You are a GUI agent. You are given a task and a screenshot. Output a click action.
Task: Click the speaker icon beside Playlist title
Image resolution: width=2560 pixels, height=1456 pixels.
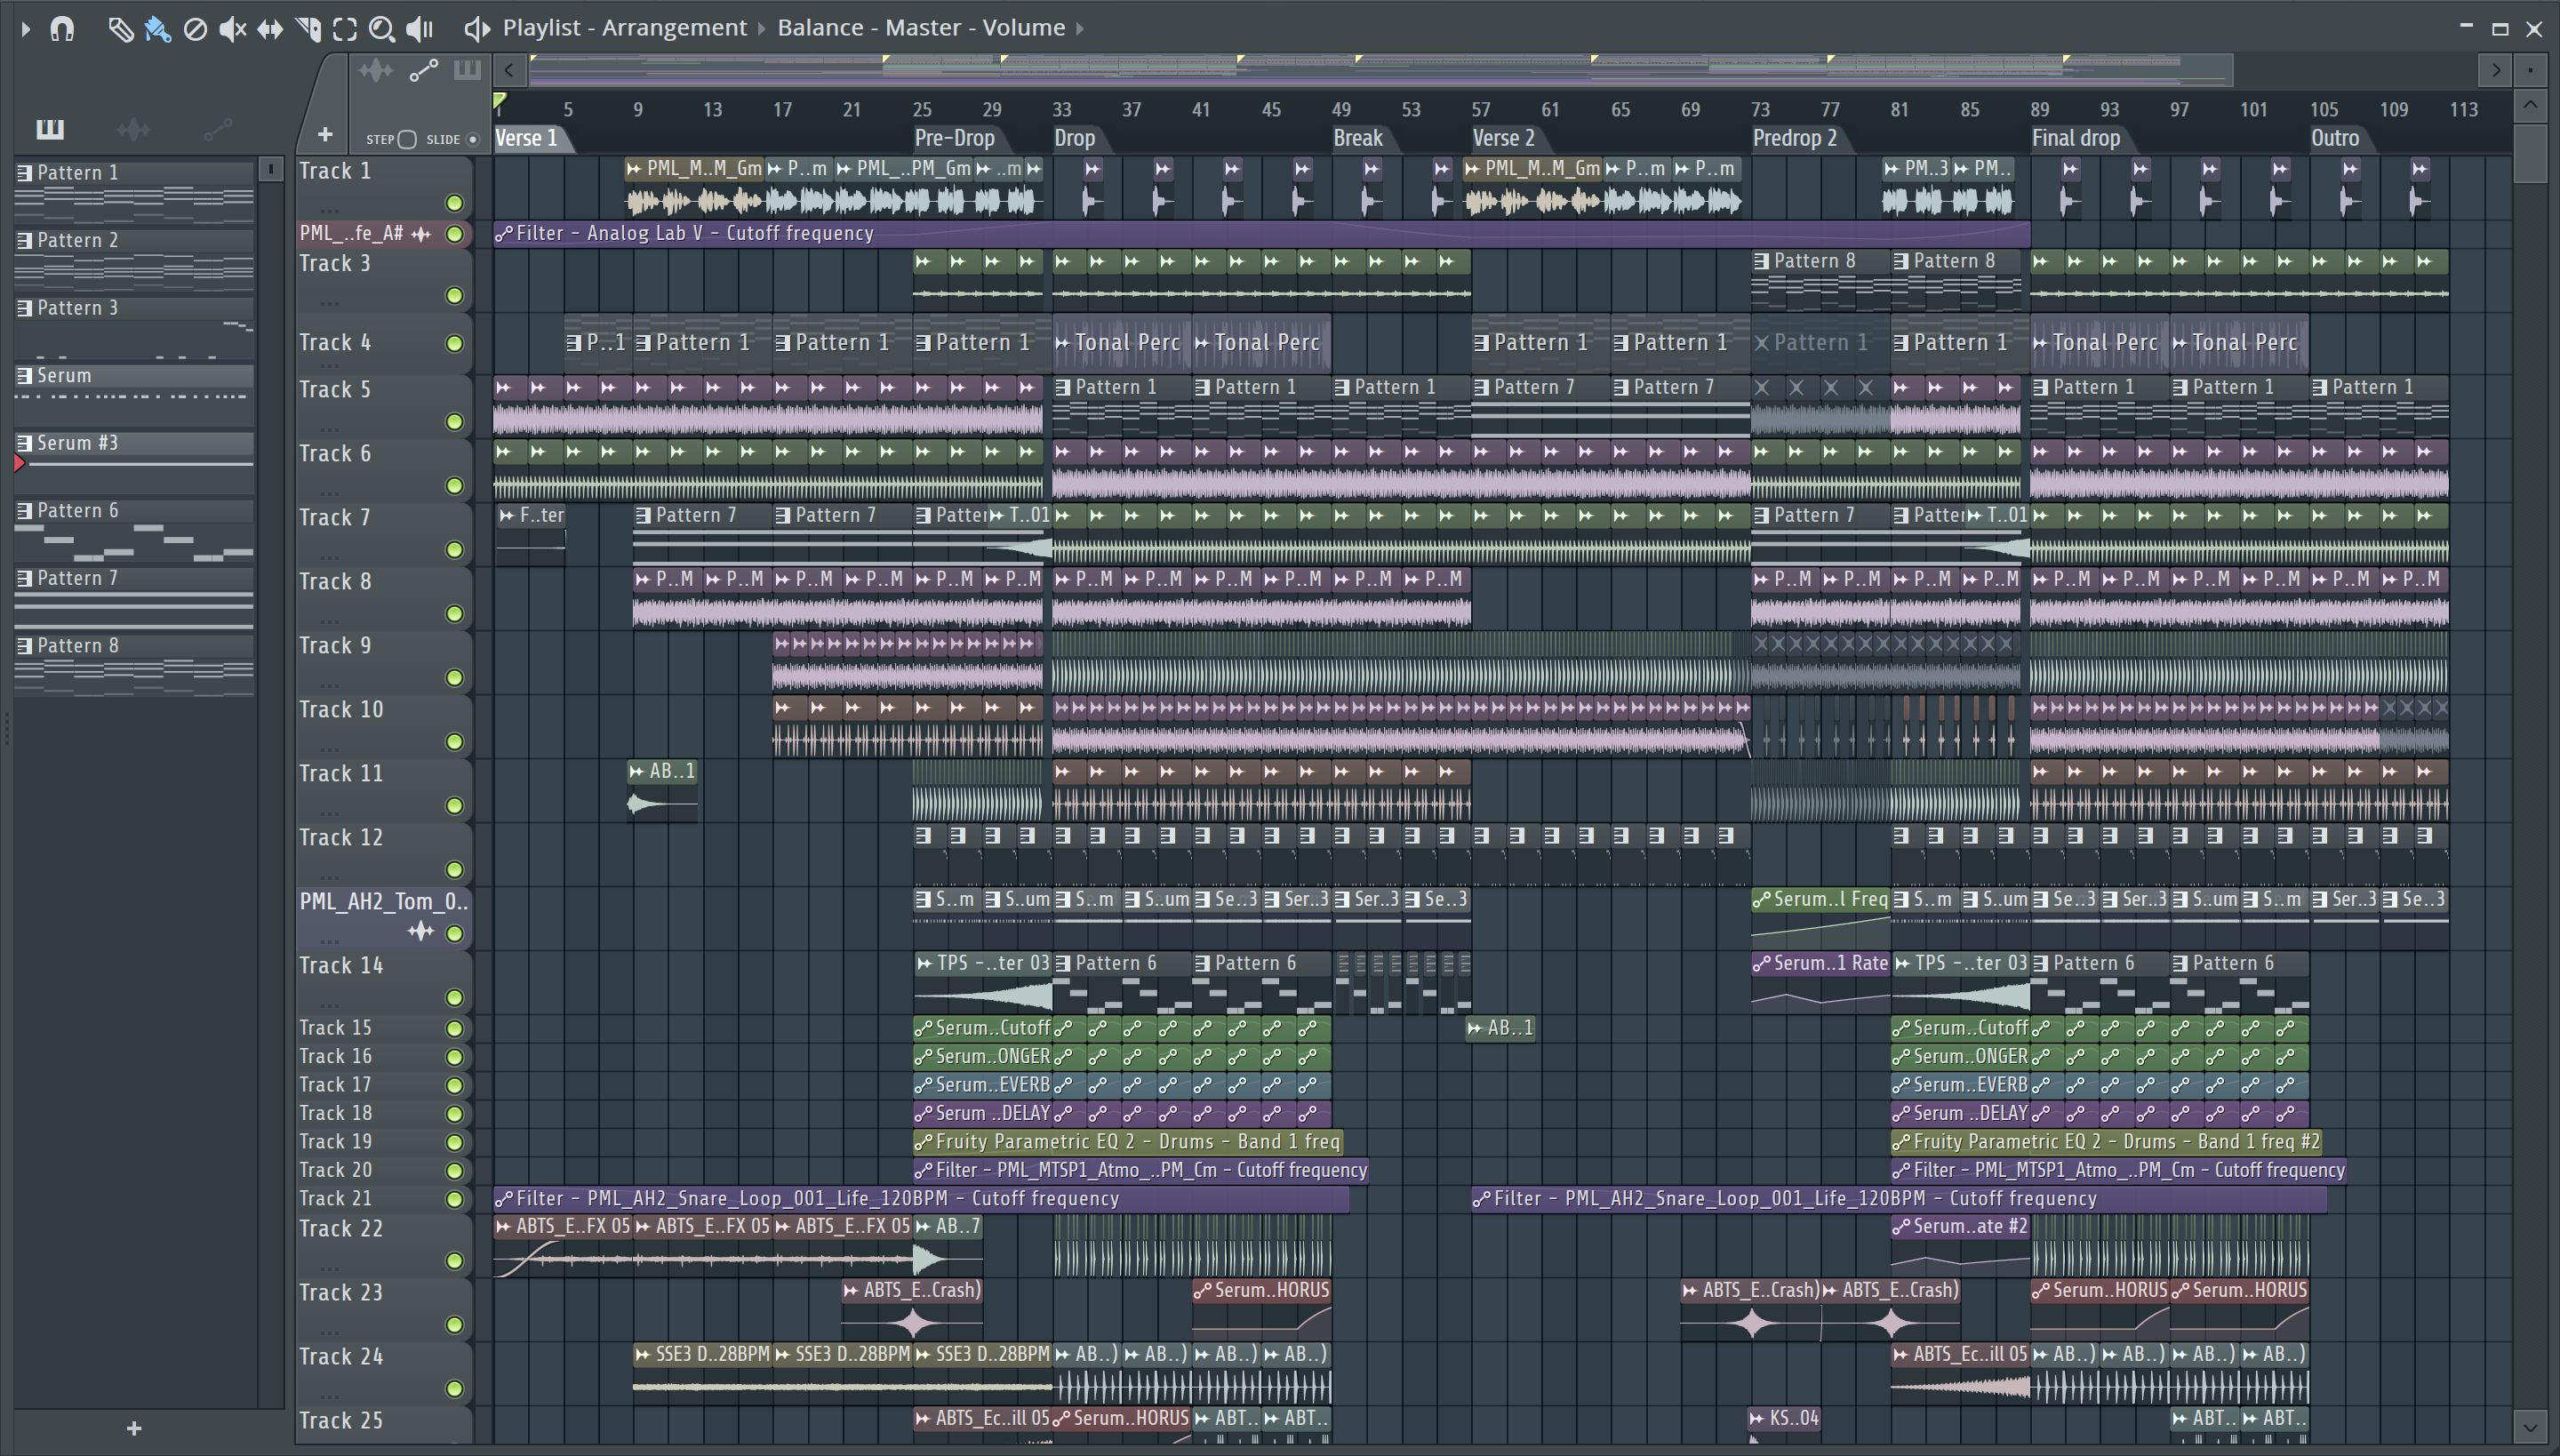pos(477,29)
